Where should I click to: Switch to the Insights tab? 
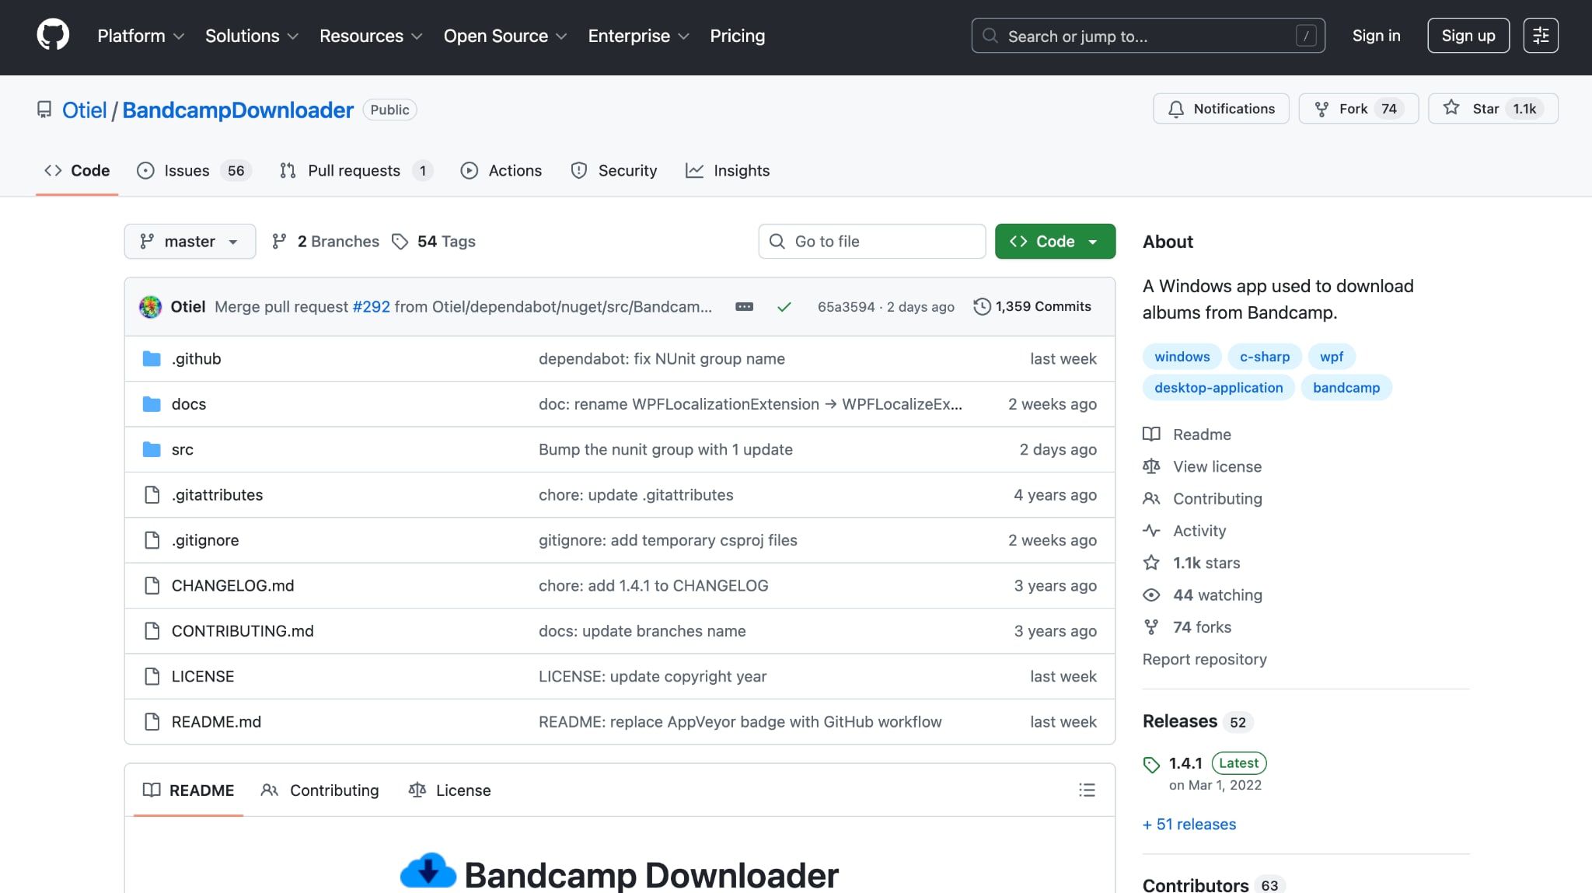click(x=728, y=170)
